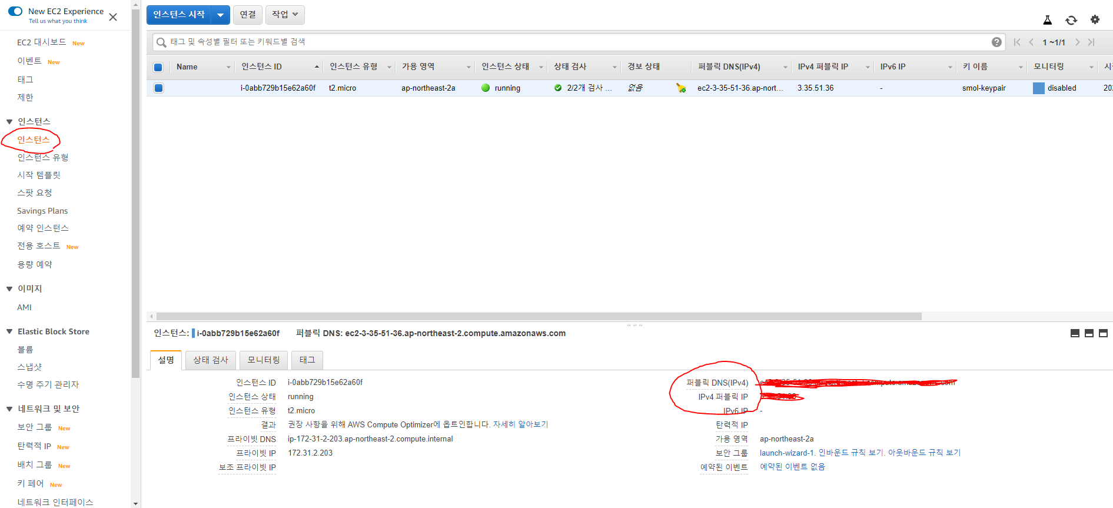Click horizontal scrollbar of instance table
Screen dimensions: 1113x508
point(539,317)
